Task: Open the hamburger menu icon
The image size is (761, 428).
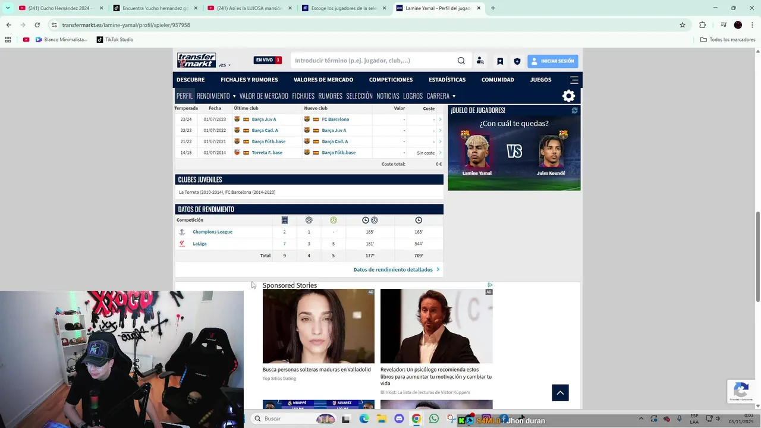Action: (x=574, y=80)
